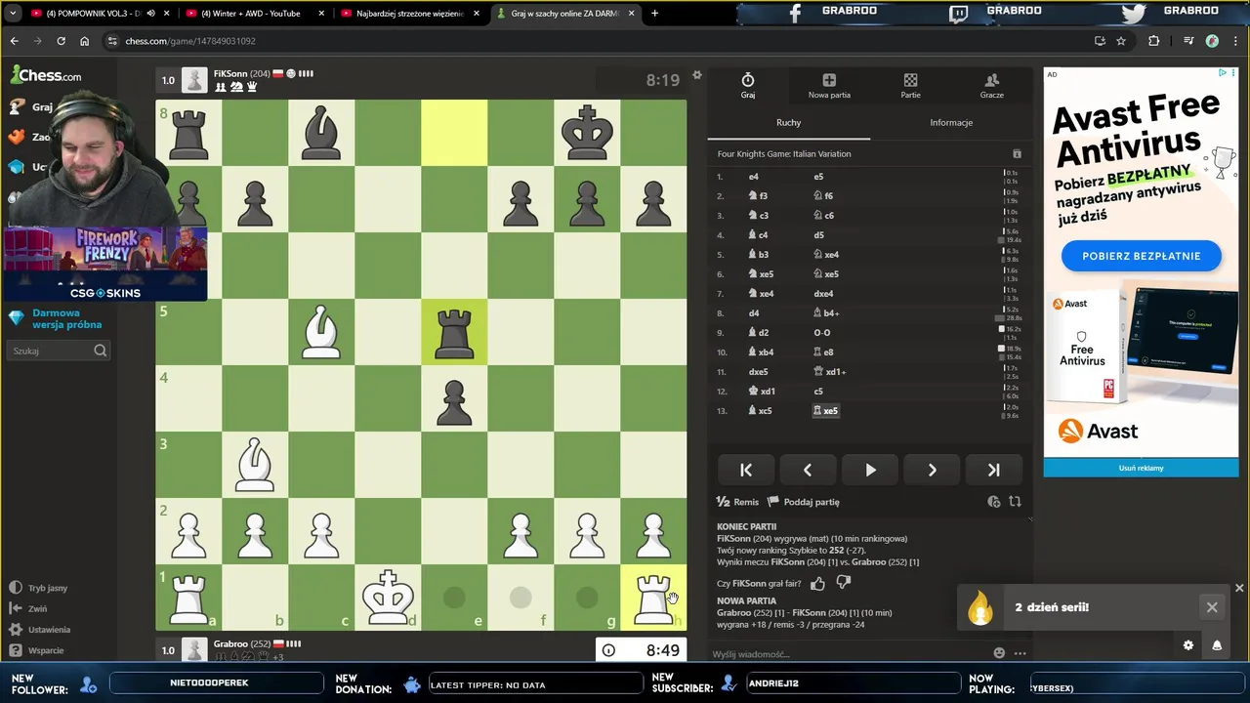
Task: Open the notifications bell
Action: click(1217, 645)
